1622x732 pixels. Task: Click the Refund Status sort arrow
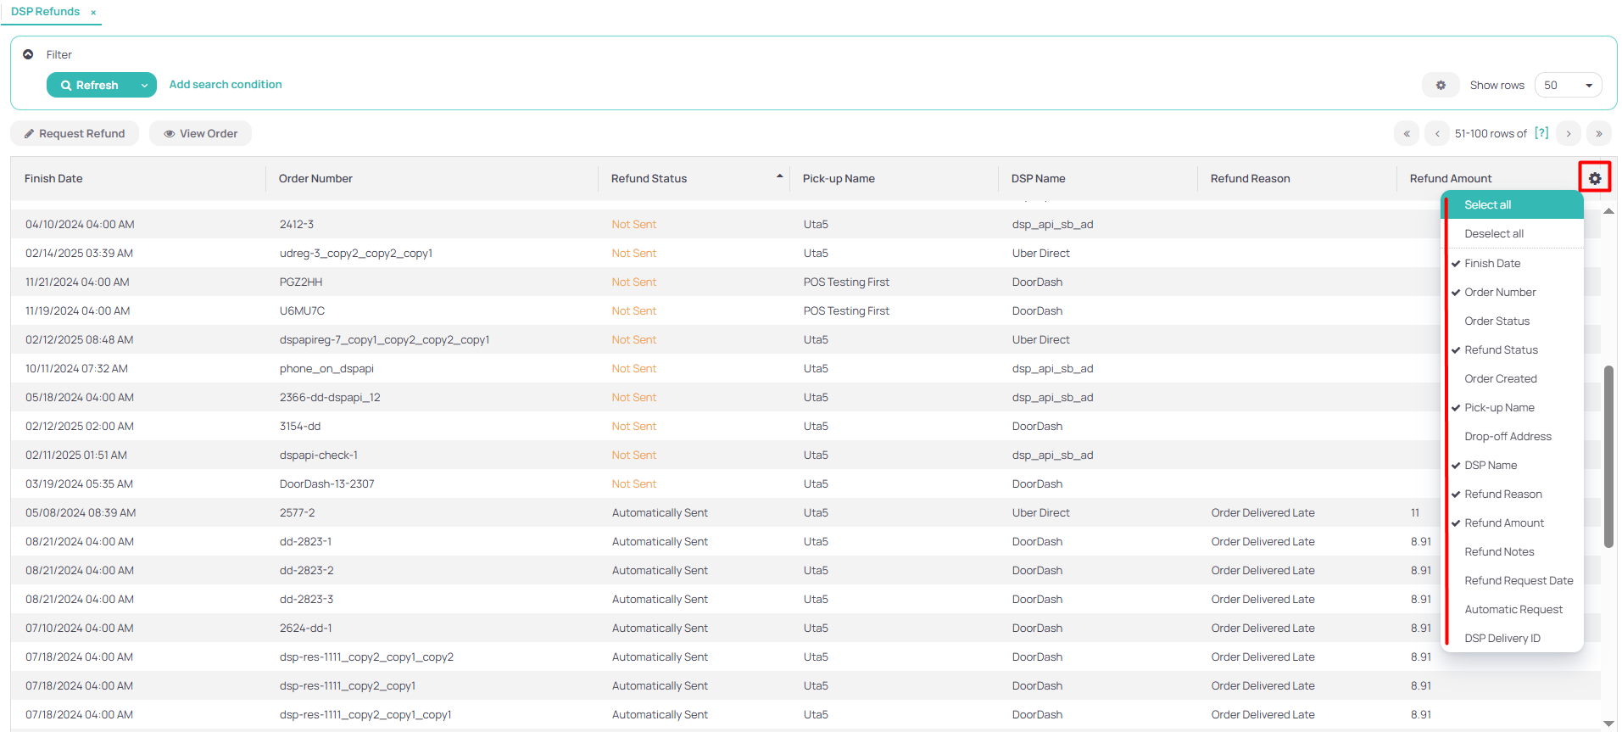pyautogui.click(x=779, y=176)
